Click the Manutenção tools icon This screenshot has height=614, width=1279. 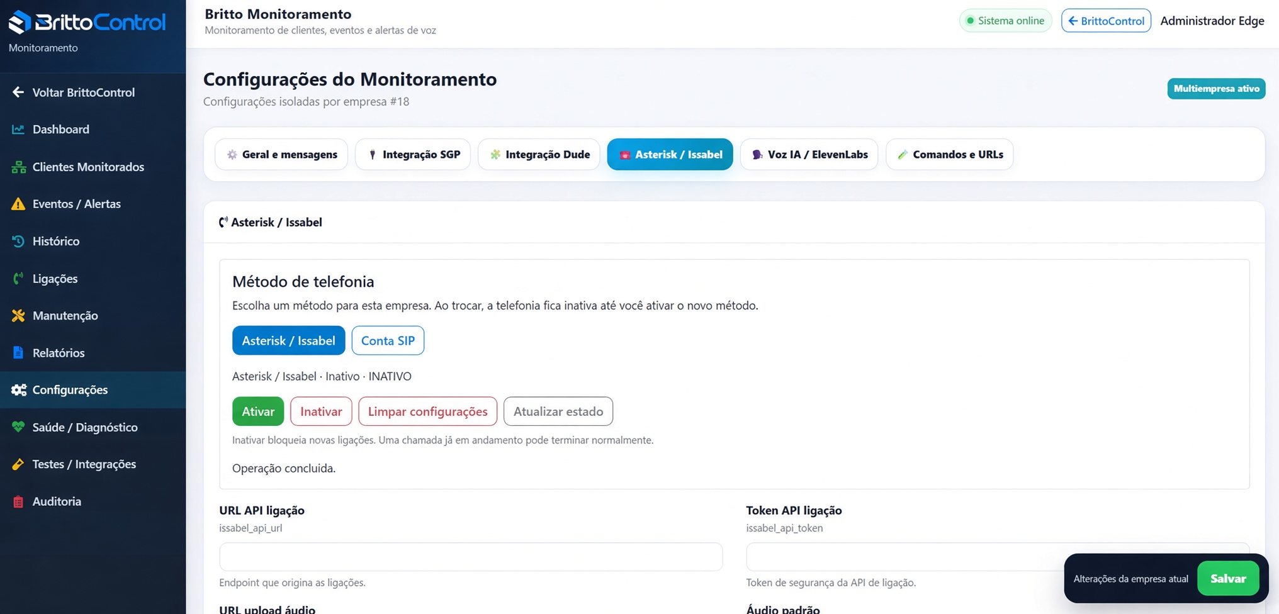[x=18, y=315]
